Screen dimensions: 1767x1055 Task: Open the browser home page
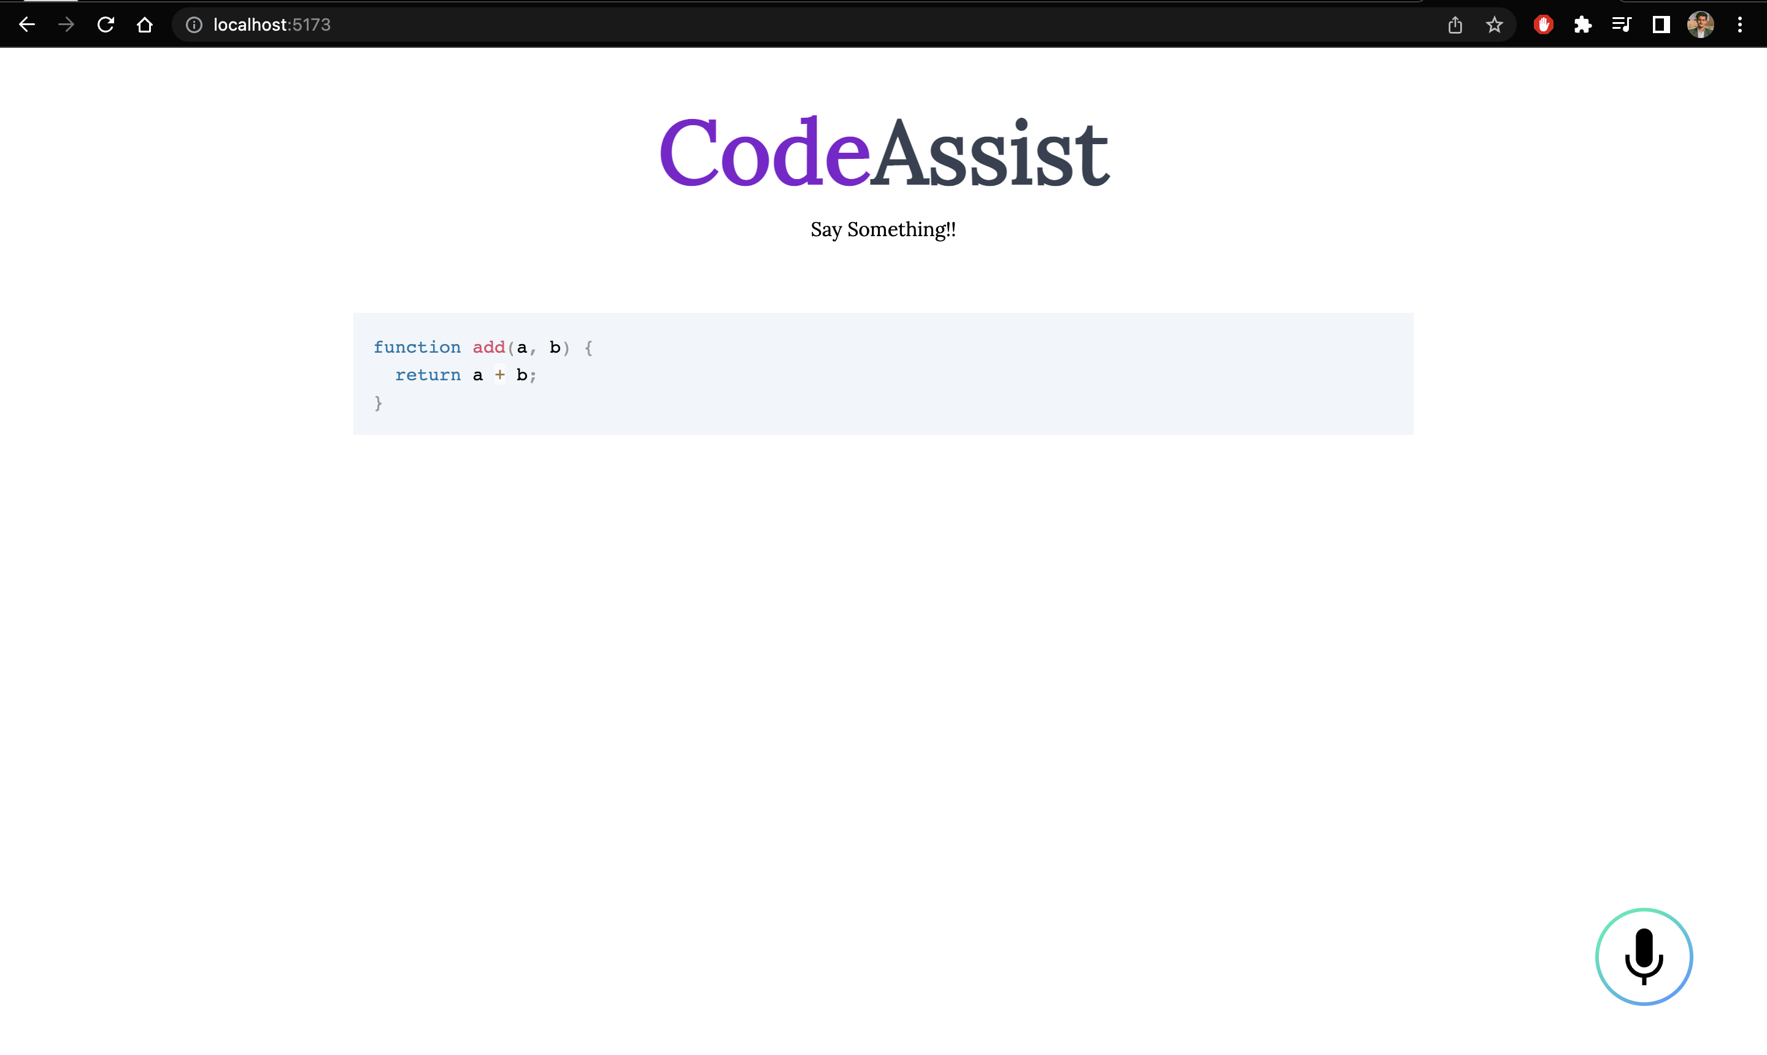(144, 24)
